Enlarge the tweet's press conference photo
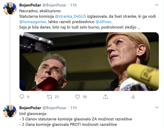The image size is (164, 128). (x=89, y=61)
